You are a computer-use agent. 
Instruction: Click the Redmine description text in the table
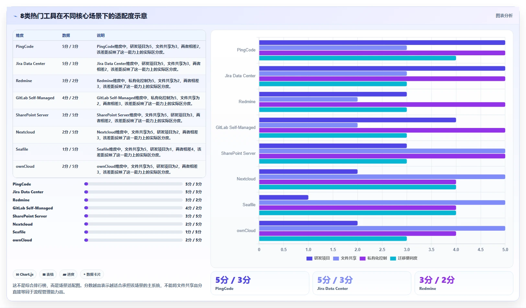(x=148, y=84)
